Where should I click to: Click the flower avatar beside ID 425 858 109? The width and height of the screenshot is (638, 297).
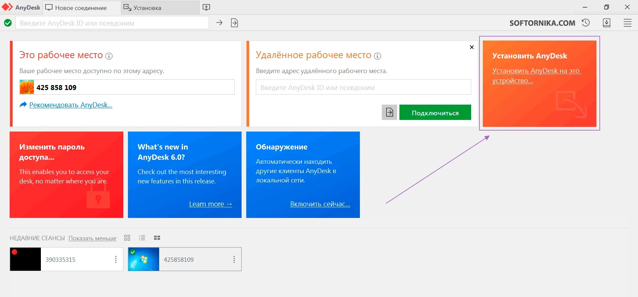tap(27, 87)
